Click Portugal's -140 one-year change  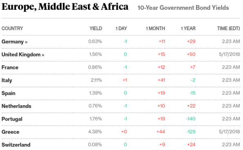191,119
